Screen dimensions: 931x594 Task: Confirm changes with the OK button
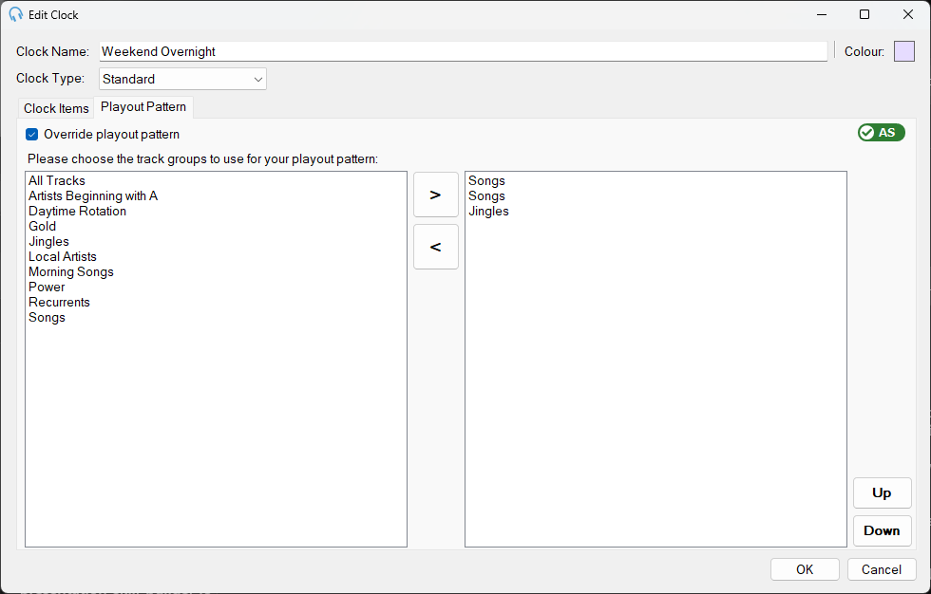(805, 569)
